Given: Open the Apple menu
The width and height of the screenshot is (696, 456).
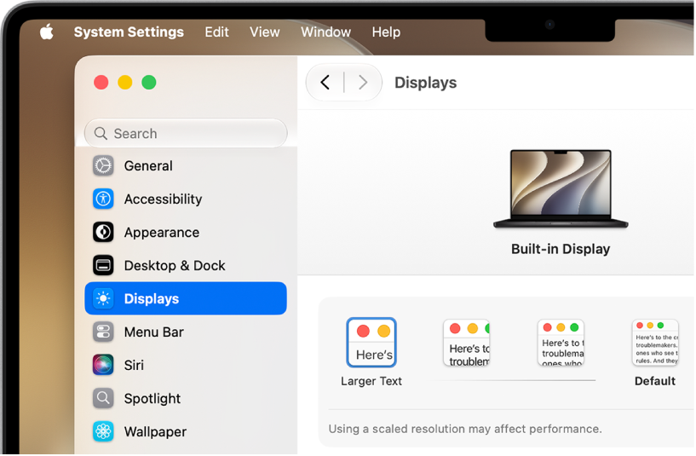Looking at the screenshot, I should (47, 32).
